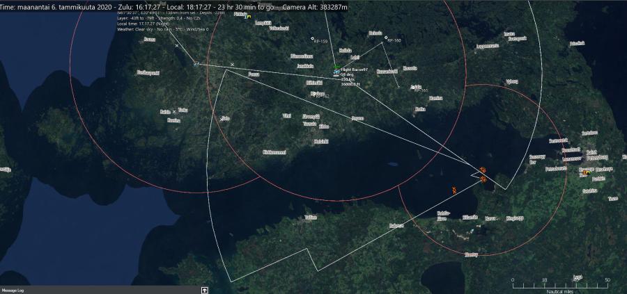
Task: Click the uppermost orange hostile contact in the gulf
Action: pyautogui.click(x=482, y=170)
